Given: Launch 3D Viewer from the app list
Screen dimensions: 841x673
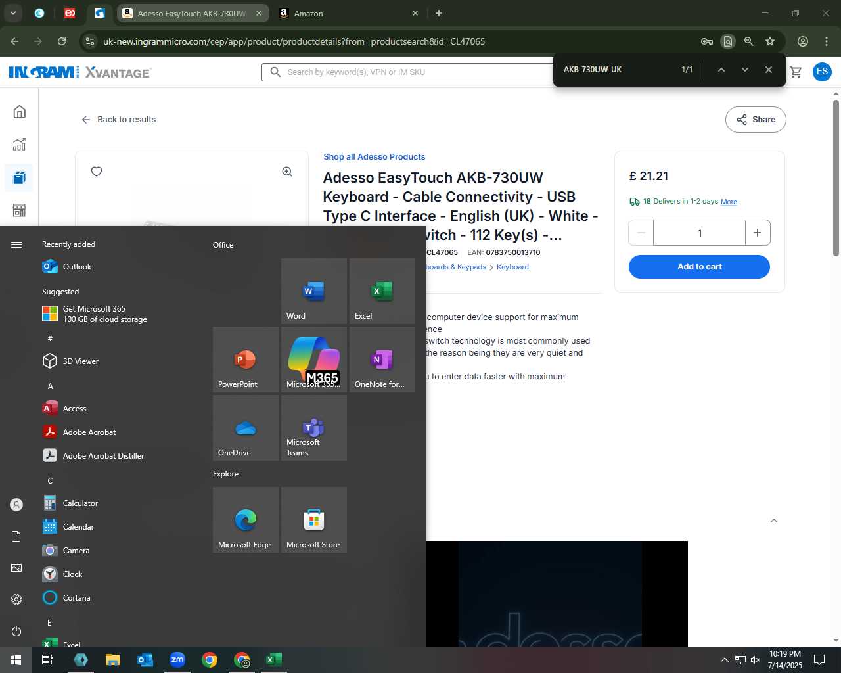Looking at the screenshot, I should pos(118,361).
